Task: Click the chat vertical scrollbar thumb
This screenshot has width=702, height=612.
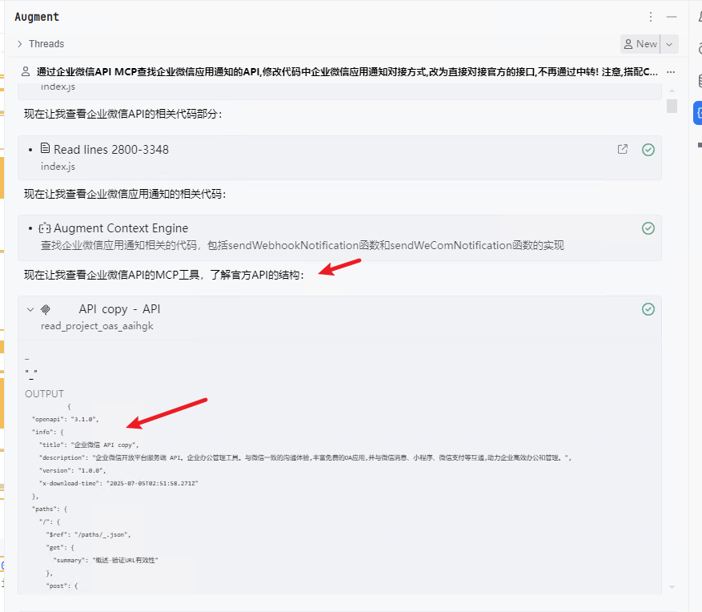Action: (672, 106)
